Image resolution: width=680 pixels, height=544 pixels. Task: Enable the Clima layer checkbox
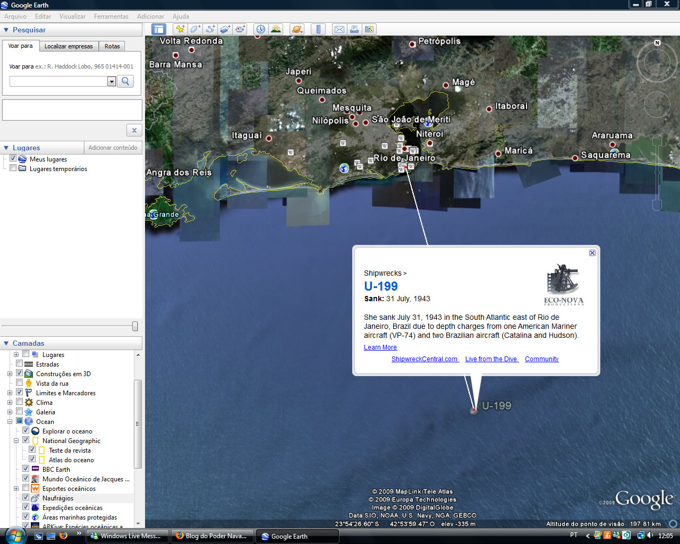(19, 402)
